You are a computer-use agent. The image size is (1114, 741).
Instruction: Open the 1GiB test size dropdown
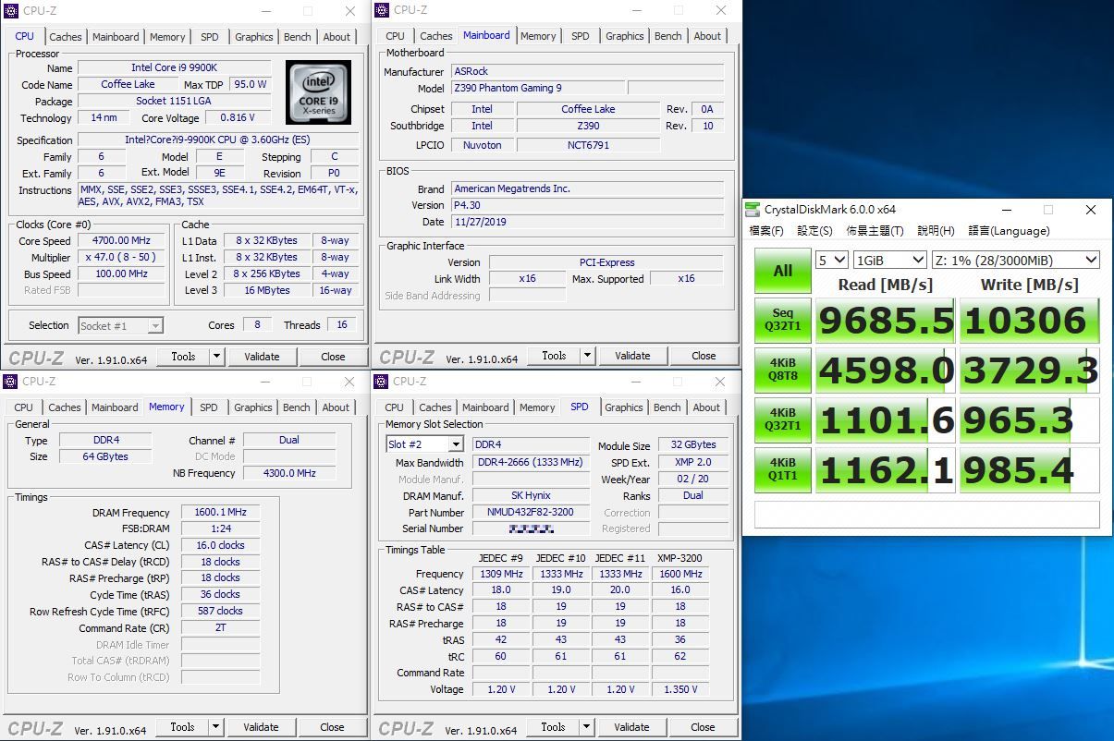tap(889, 260)
